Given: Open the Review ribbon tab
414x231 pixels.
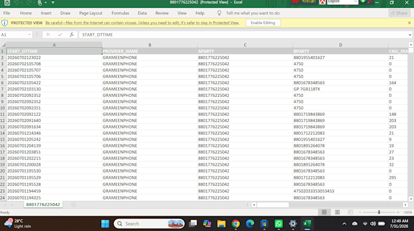Looking at the screenshot, I should [162, 13].
